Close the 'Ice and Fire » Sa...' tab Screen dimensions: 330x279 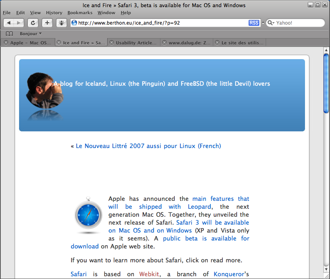click(x=59, y=42)
